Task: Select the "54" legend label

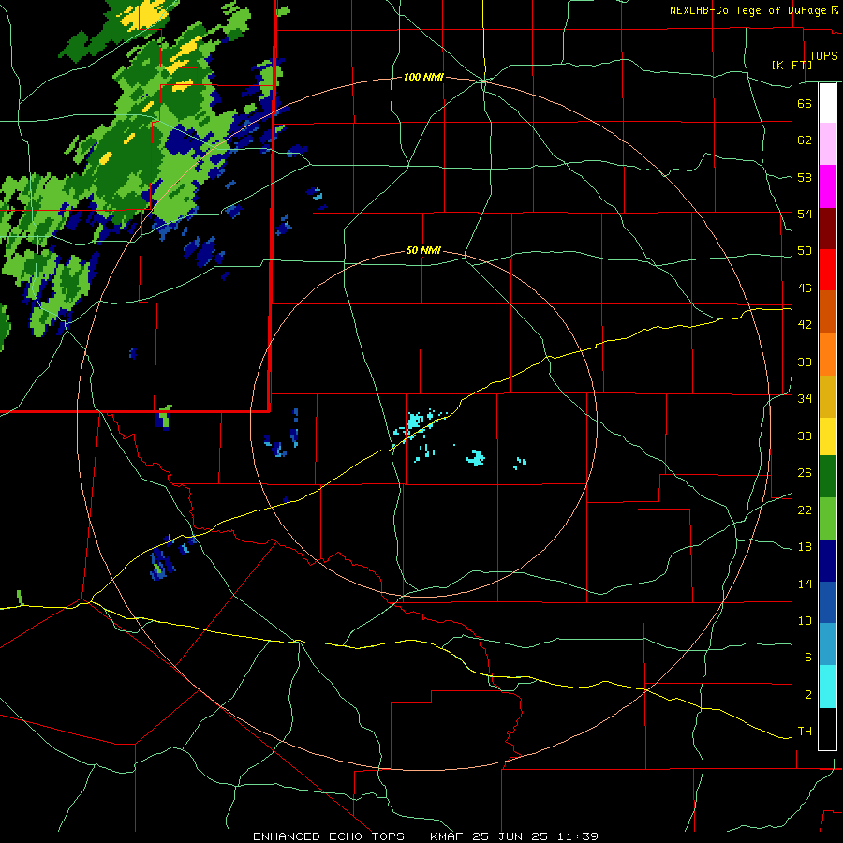Action: click(x=805, y=214)
